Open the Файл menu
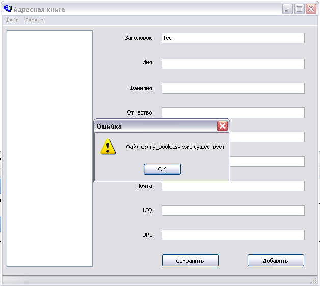This screenshot has height=286, width=320. (x=12, y=20)
